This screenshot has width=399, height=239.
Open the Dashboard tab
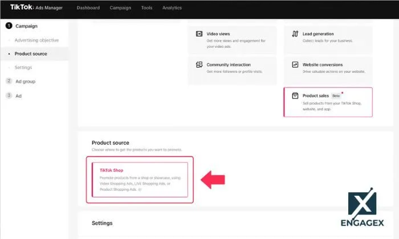[x=88, y=8]
